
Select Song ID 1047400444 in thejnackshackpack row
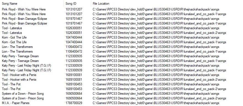click(74, 37)
